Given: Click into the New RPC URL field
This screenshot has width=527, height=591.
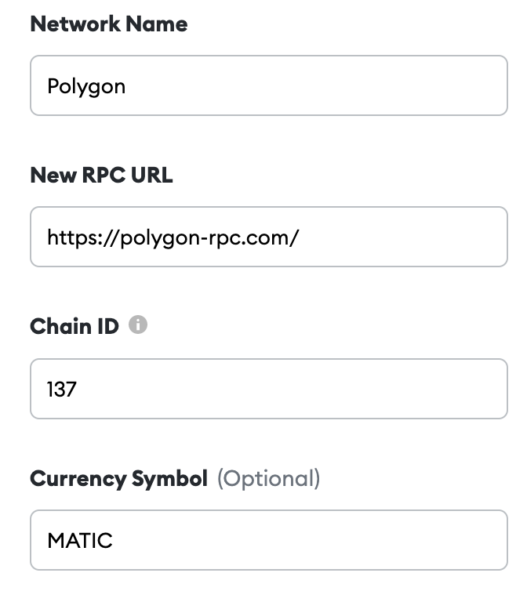Looking at the screenshot, I should [268, 237].
